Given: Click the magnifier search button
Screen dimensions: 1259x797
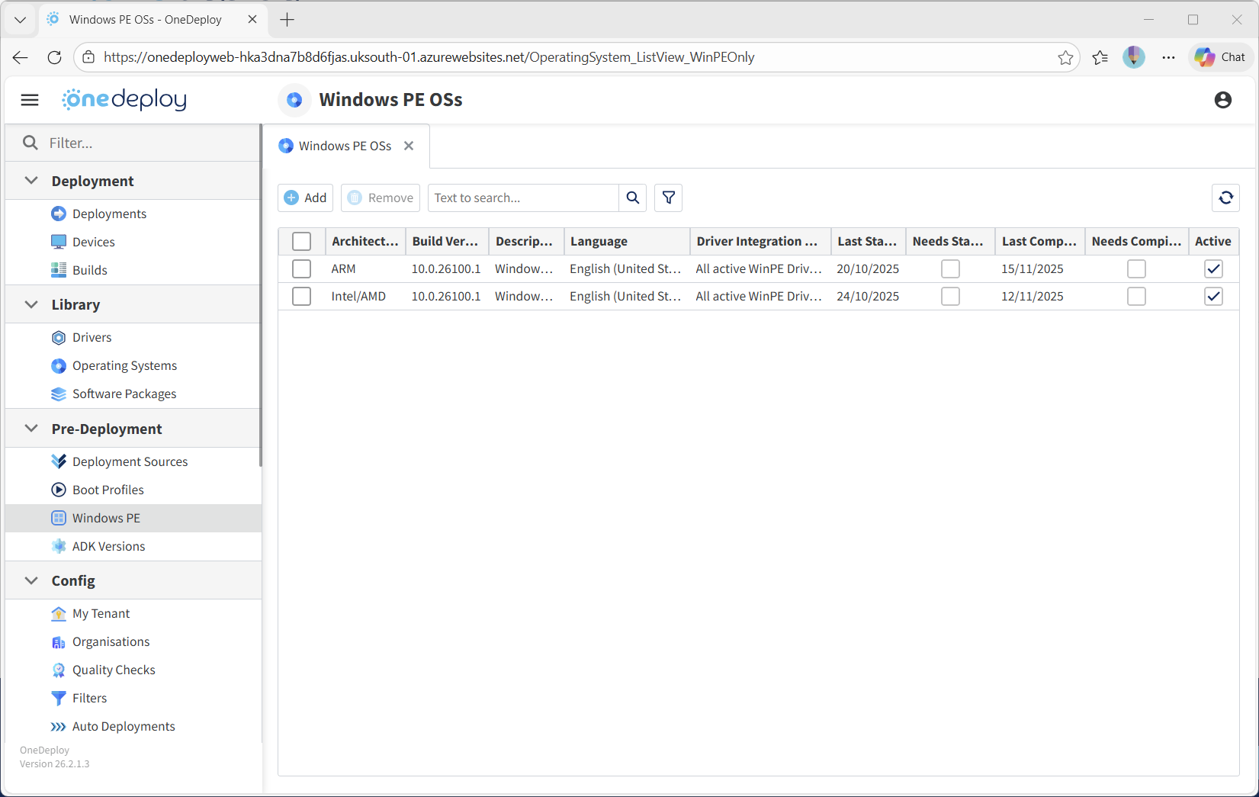Looking at the screenshot, I should (632, 198).
